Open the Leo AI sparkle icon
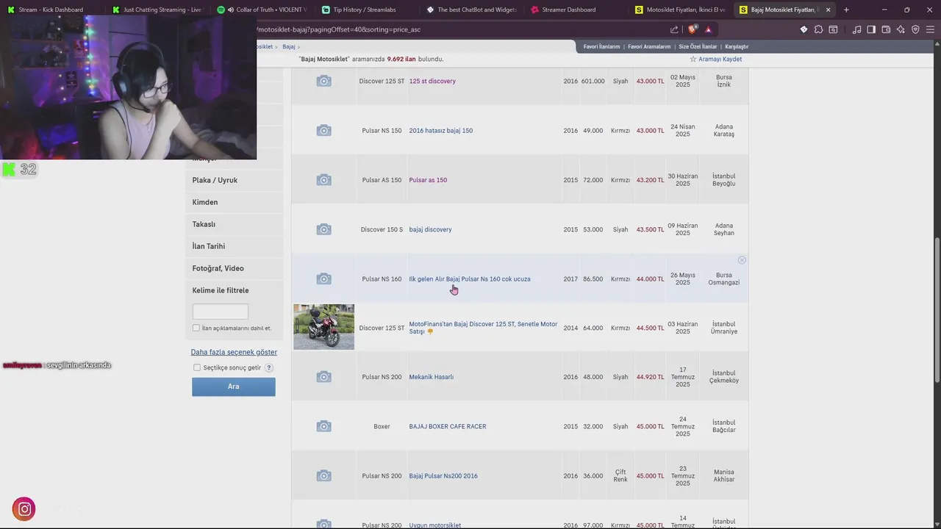 pos(901,29)
